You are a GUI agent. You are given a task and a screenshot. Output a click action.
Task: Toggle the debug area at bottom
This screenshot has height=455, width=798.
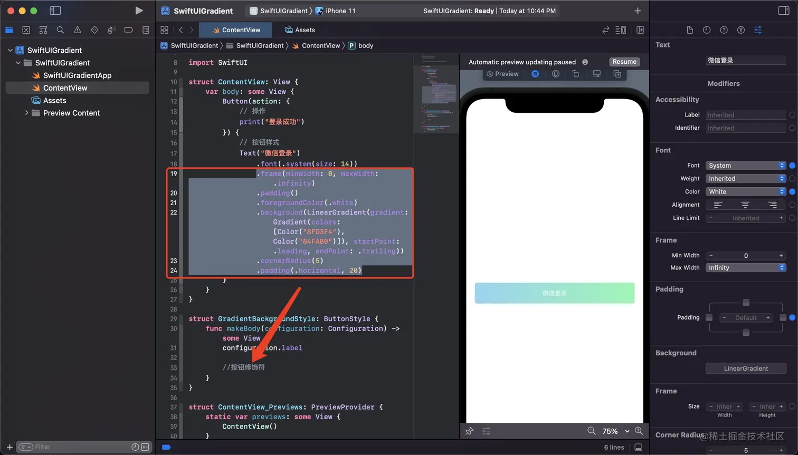639,447
